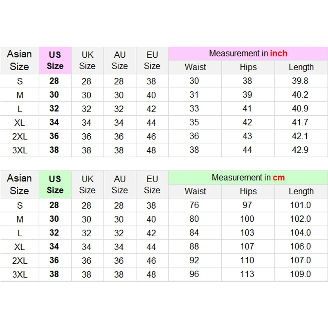Viewport: 328px width, 328px height.
Task: Select the 41.7 length cell
Action: (301, 122)
